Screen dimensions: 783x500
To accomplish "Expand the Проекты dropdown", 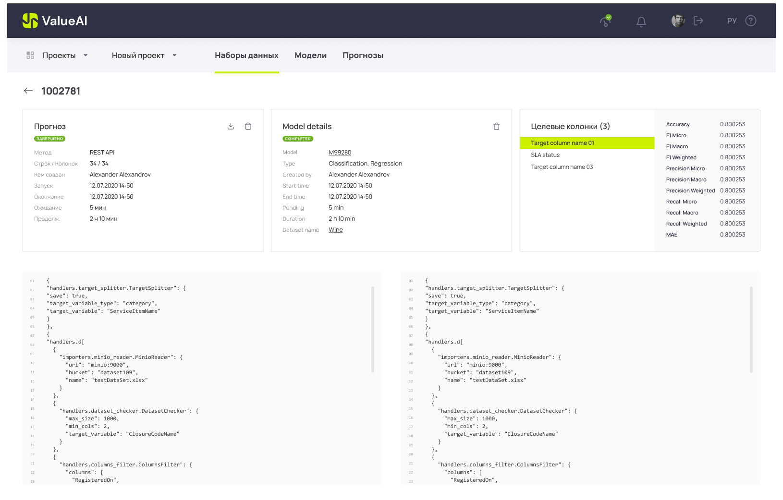I will 86,55.
